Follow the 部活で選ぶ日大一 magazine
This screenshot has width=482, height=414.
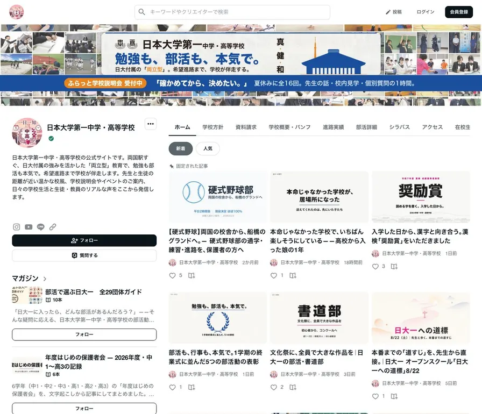84,334
